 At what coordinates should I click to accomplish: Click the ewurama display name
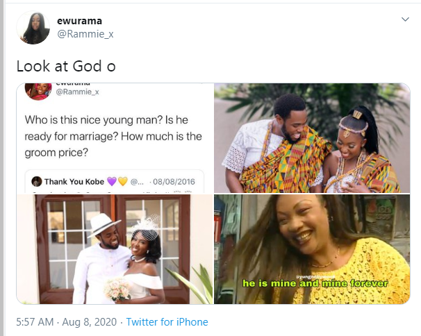coord(79,21)
